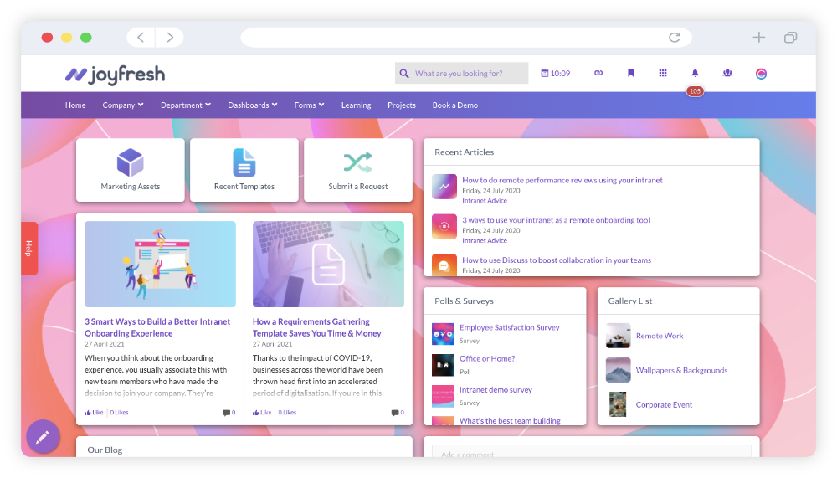Click the Submit a Request tile

click(358, 170)
